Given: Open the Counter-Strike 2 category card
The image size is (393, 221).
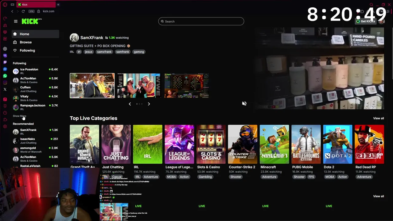Looking at the screenshot, I should (243, 144).
